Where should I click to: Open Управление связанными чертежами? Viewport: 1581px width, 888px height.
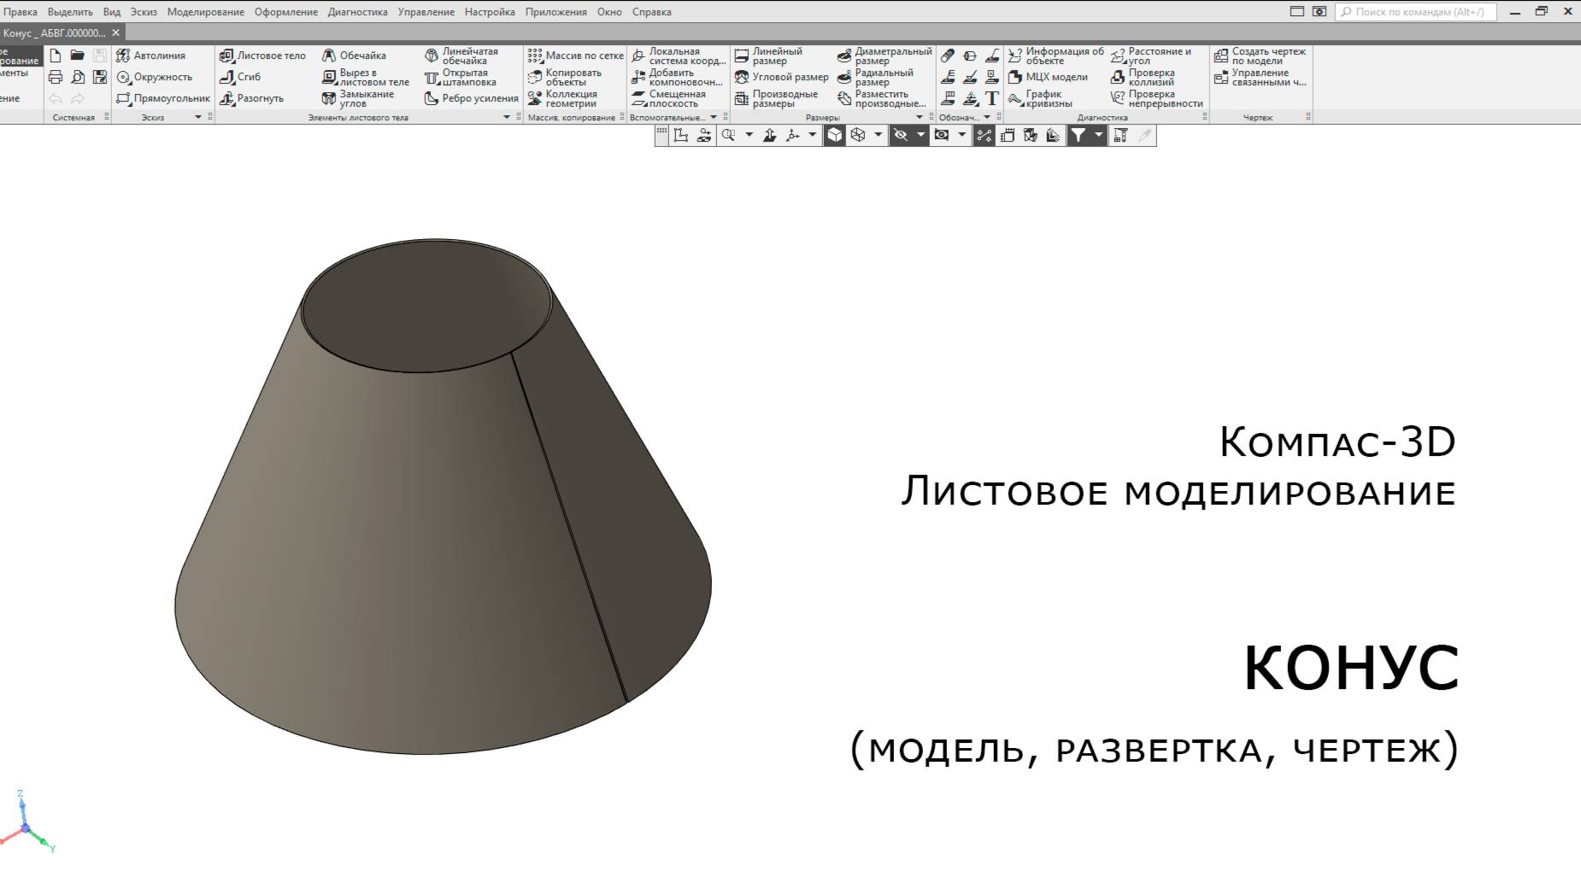(1261, 77)
